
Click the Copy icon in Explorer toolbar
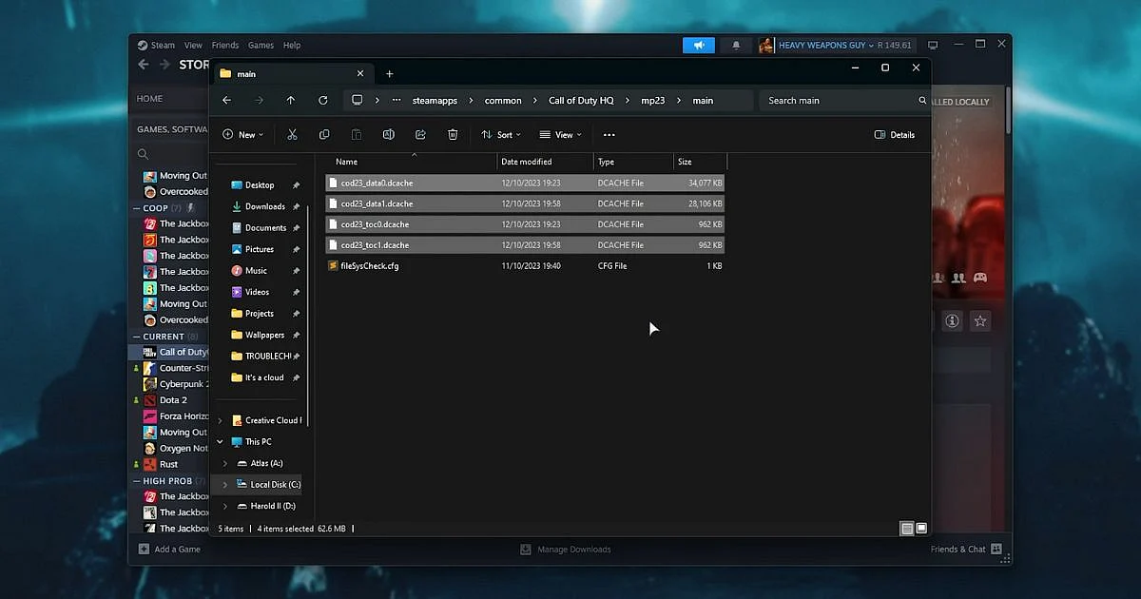click(324, 135)
